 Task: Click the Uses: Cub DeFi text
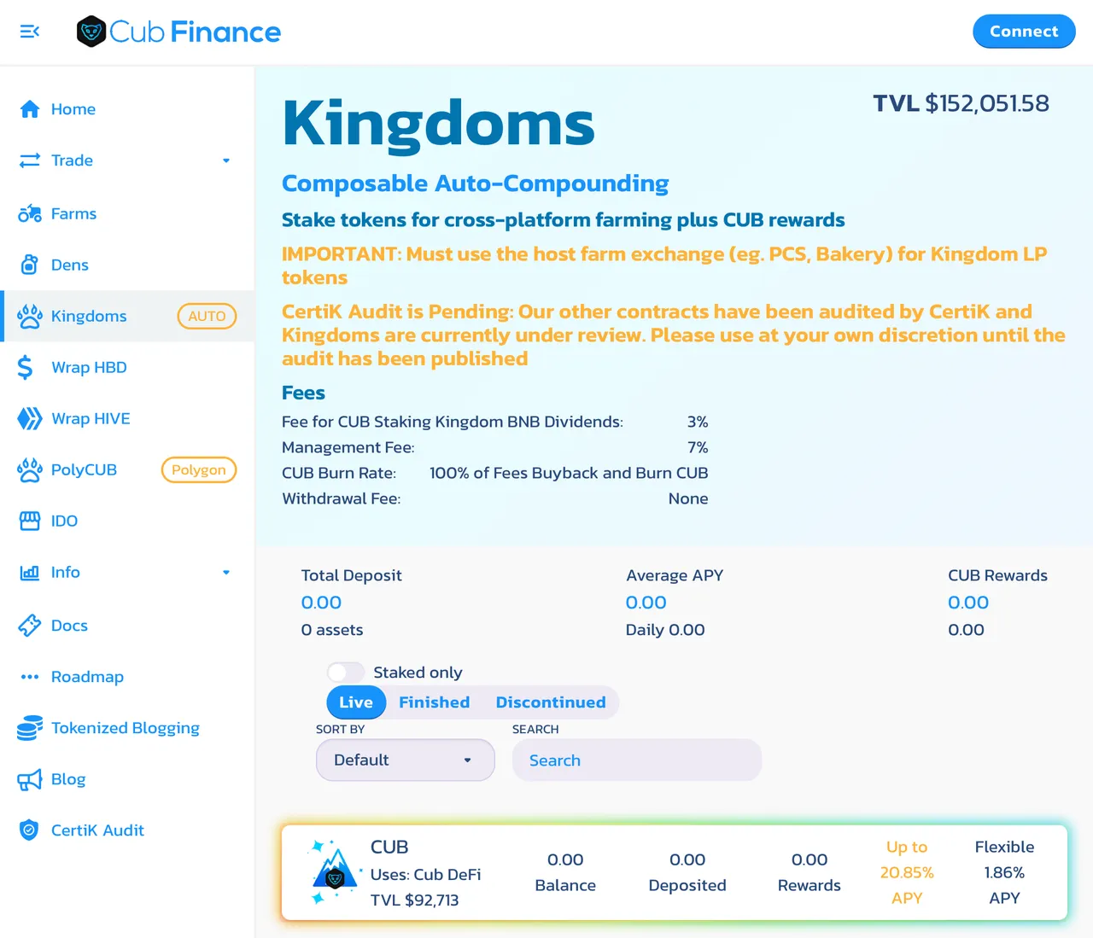click(425, 875)
